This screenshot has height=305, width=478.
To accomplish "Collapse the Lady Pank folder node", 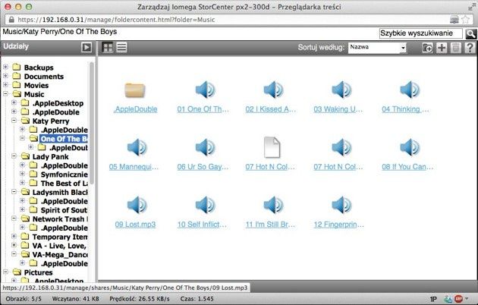I will click(14, 156).
